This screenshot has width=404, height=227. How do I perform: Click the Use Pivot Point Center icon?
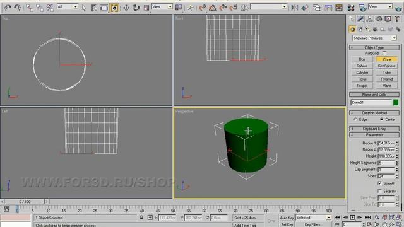[179, 8]
